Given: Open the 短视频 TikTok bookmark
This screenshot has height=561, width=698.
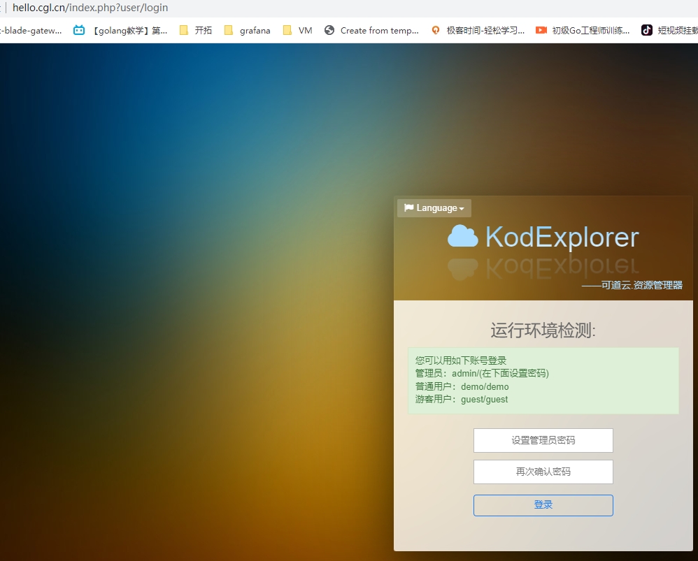Looking at the screenshot, I should click(x=669, y=30).
